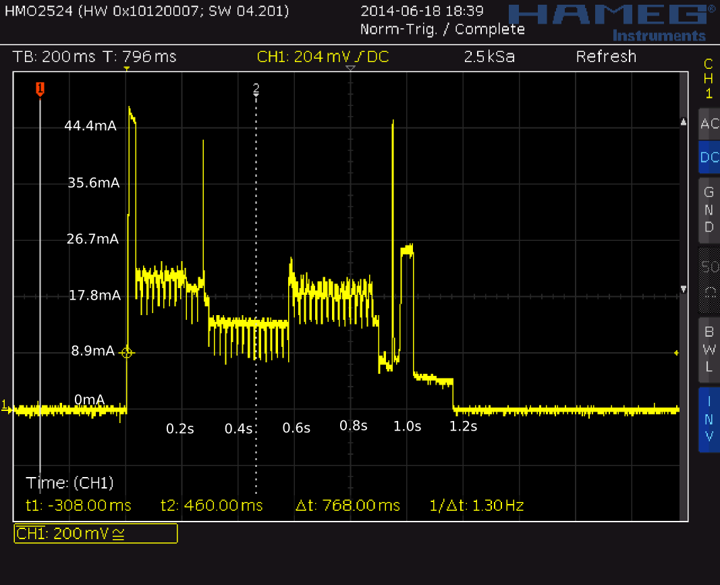This screenshot has height=585, width=720.
Task: Click the 0.8s time axis label
Action: point(354,426)
